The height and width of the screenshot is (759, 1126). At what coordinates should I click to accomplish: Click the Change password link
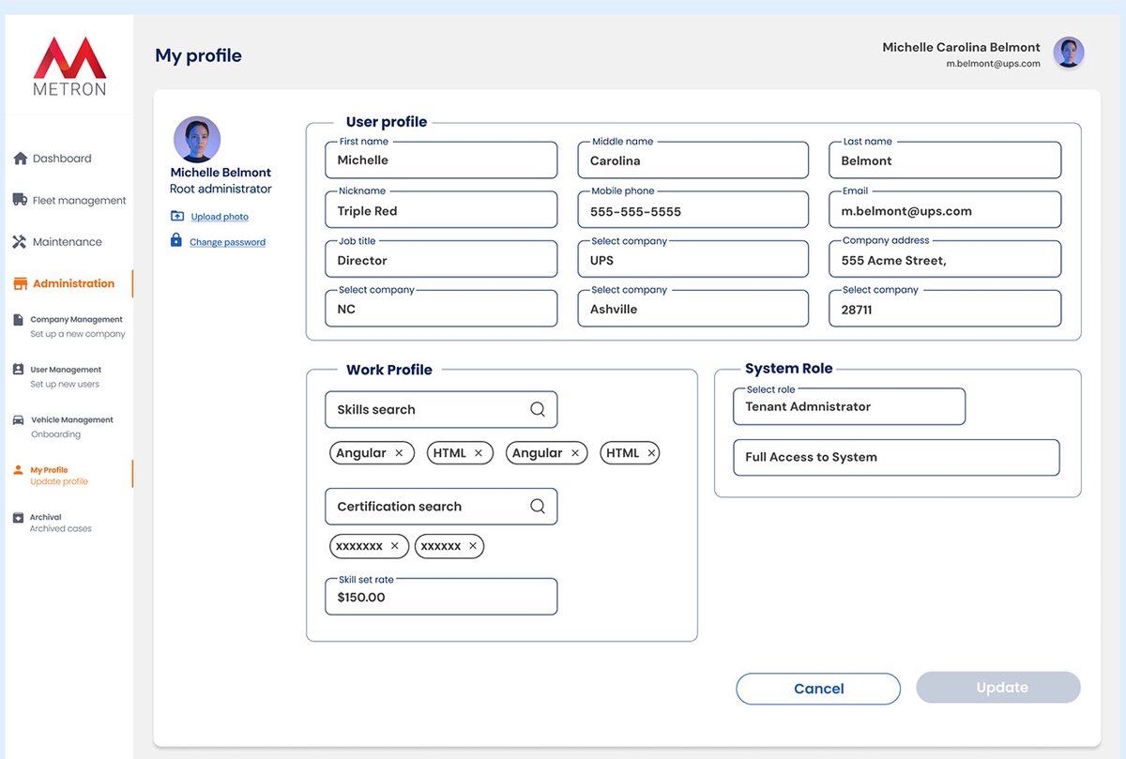[x=227, y=242]
